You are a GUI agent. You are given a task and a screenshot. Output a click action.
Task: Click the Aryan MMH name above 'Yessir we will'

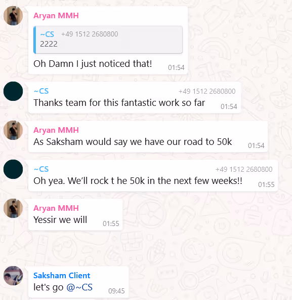56,208
